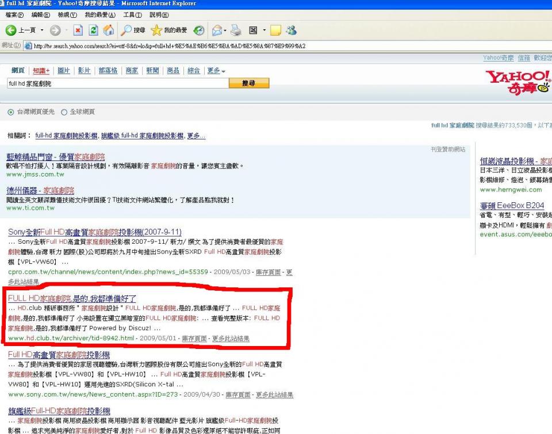Open Favorites with the star icon
The height and width of the screenshot is (434, 552).
point(156,30)
